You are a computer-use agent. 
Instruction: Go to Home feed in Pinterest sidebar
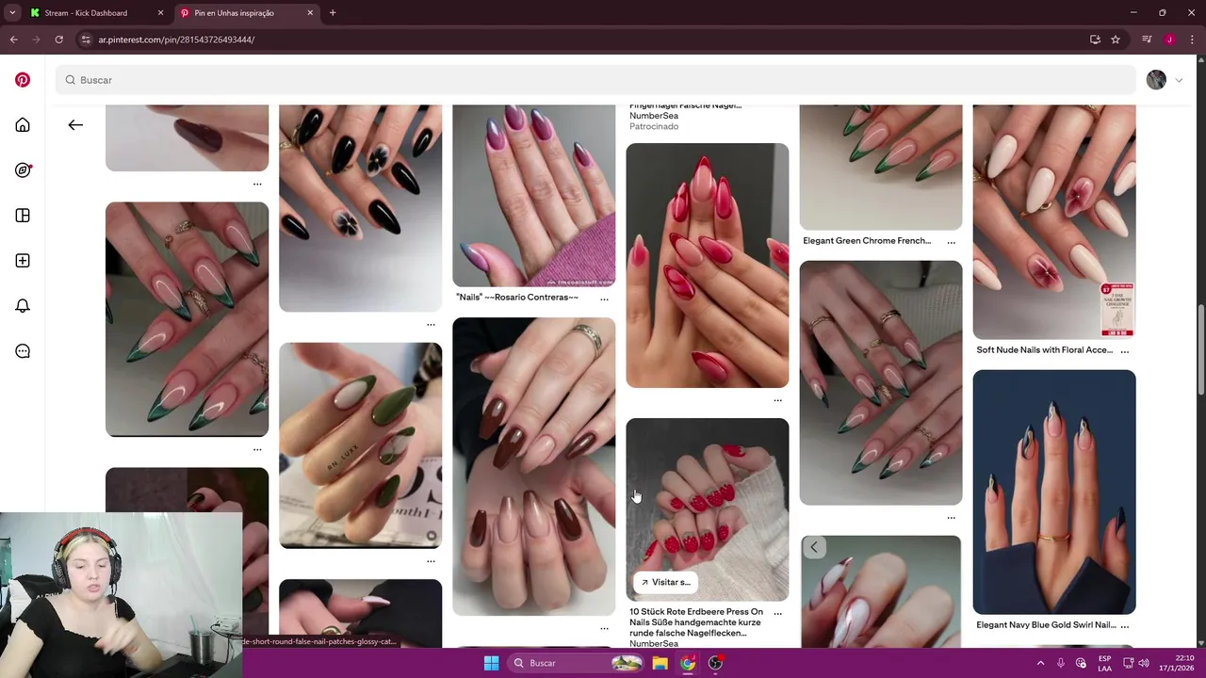23,125
